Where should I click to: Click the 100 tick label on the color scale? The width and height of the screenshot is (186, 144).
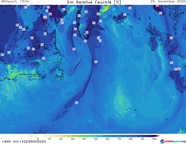(154, 139)
